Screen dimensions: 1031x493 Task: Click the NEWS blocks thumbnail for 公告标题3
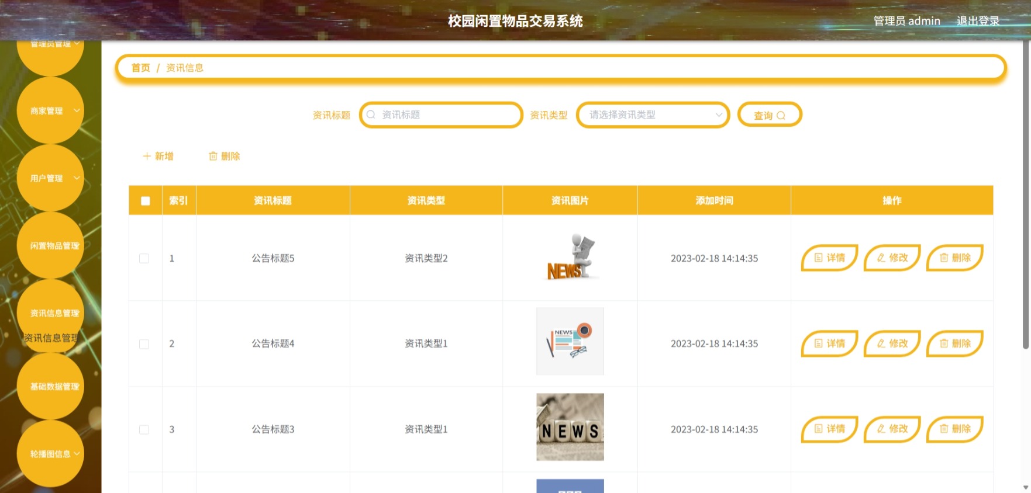570,427
